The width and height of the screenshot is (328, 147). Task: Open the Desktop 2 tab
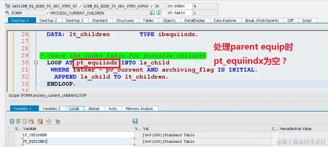[49, 20]
